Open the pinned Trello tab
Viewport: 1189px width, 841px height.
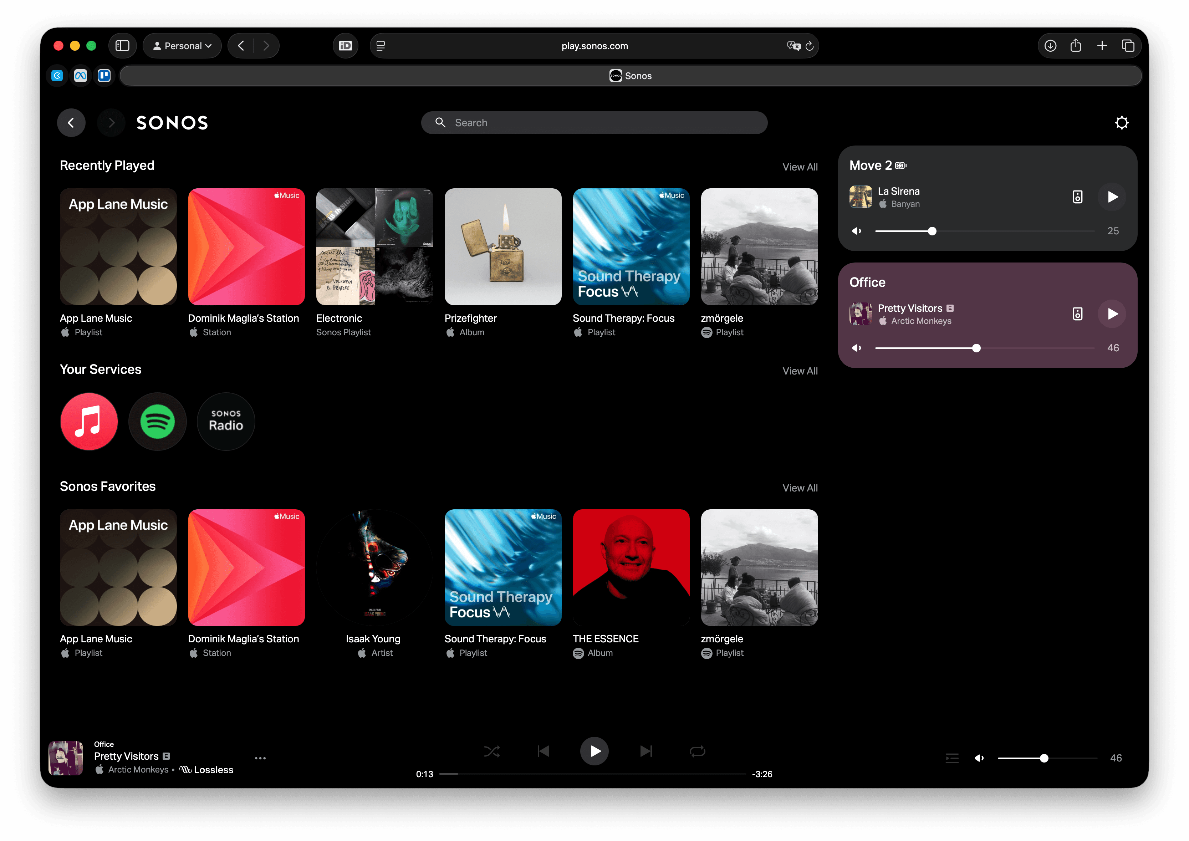click(x=104, y=76)
